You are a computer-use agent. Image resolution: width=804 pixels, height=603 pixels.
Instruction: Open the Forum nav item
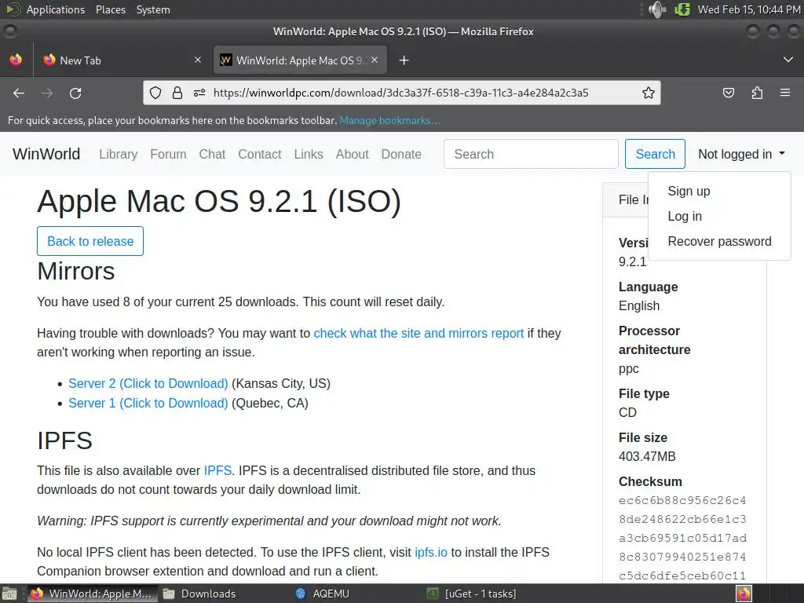click(168, 155)
